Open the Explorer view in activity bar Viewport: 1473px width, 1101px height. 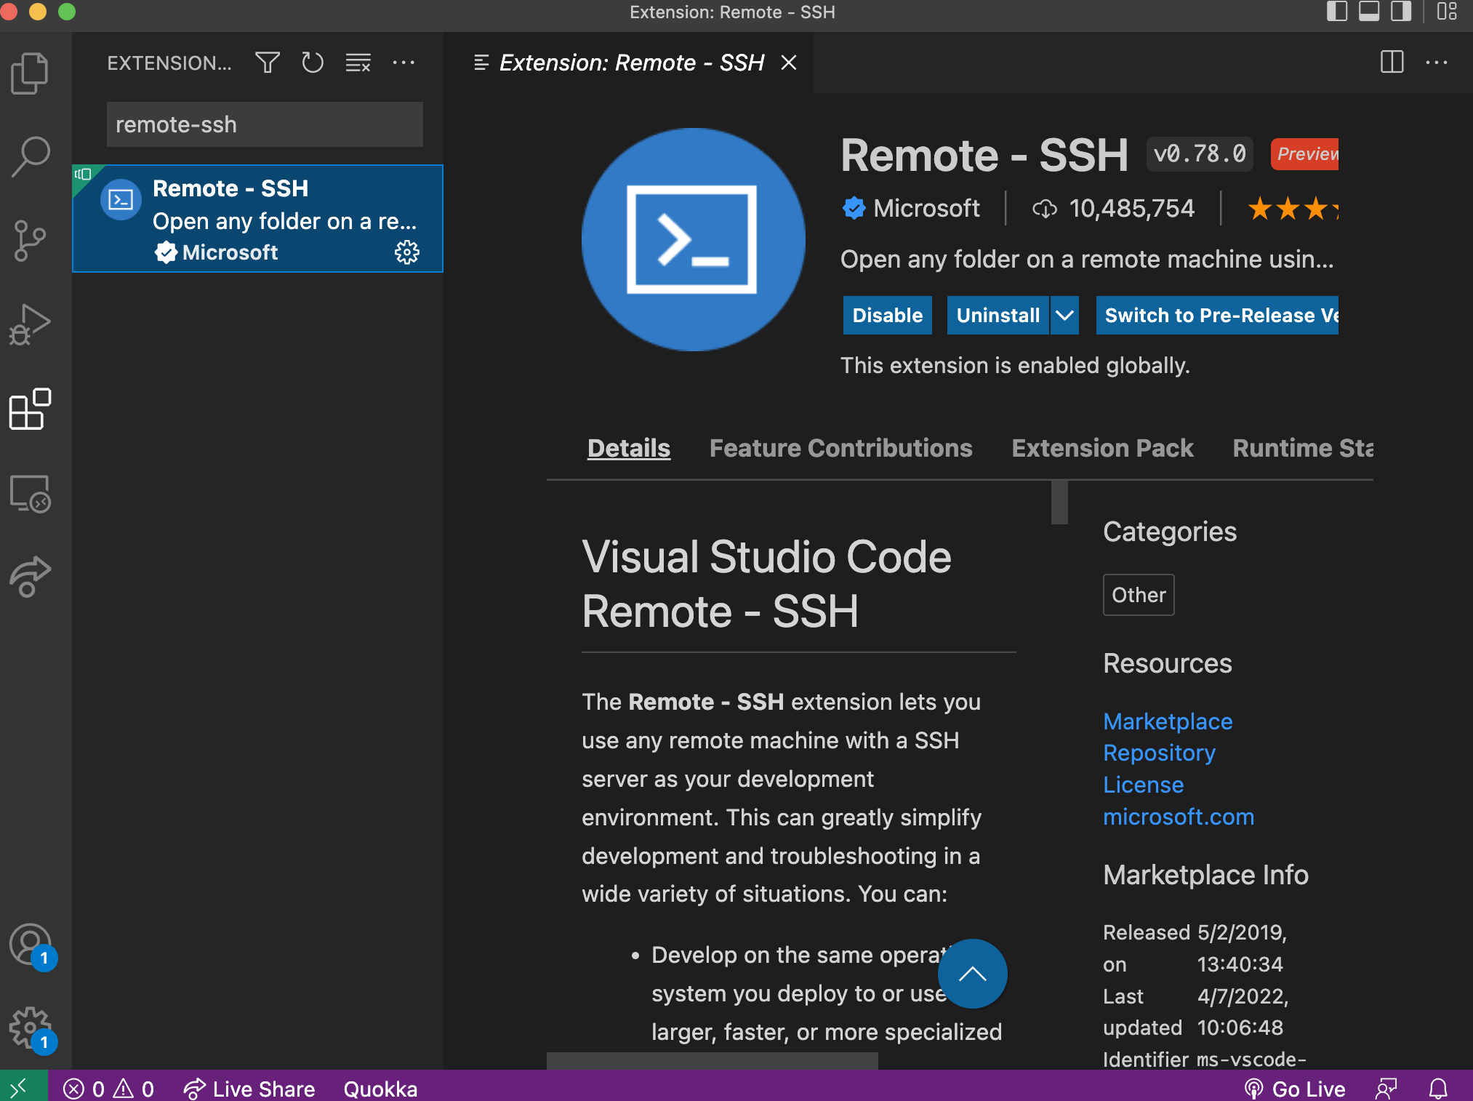point(30,73)
